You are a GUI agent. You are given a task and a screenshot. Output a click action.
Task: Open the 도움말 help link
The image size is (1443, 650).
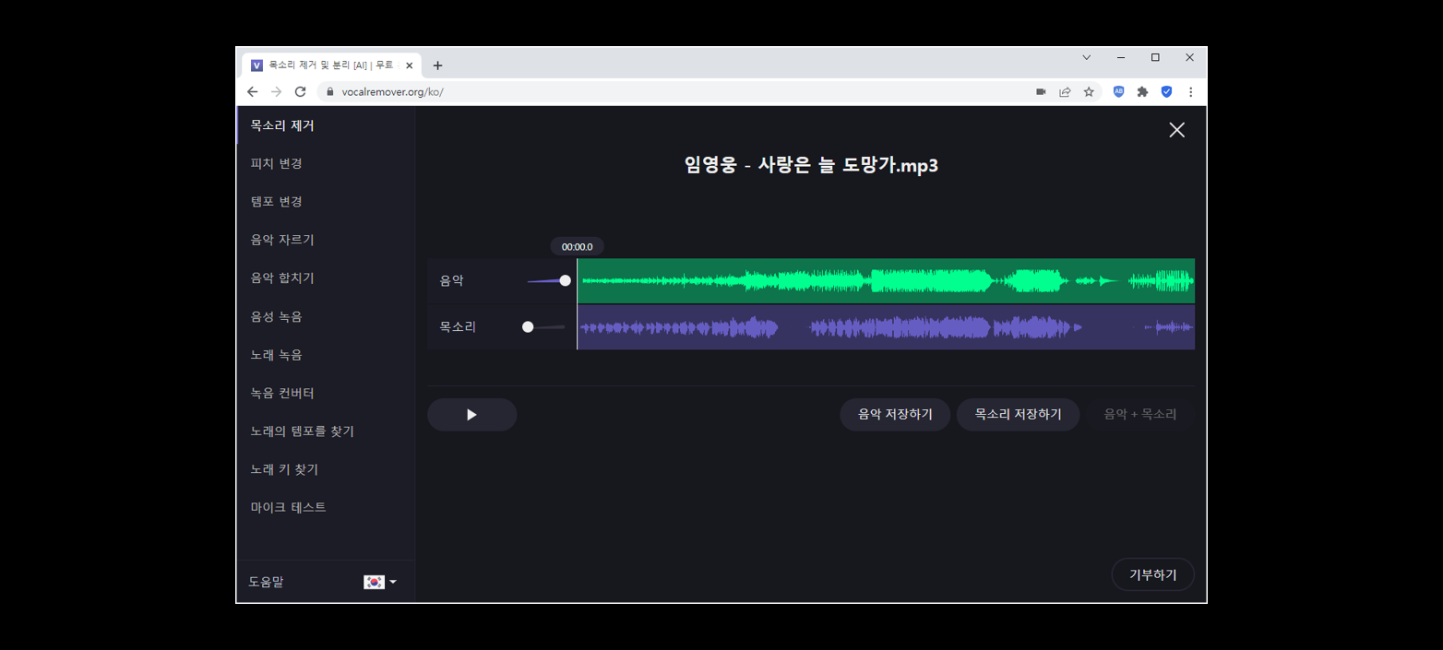click(266, 582)
